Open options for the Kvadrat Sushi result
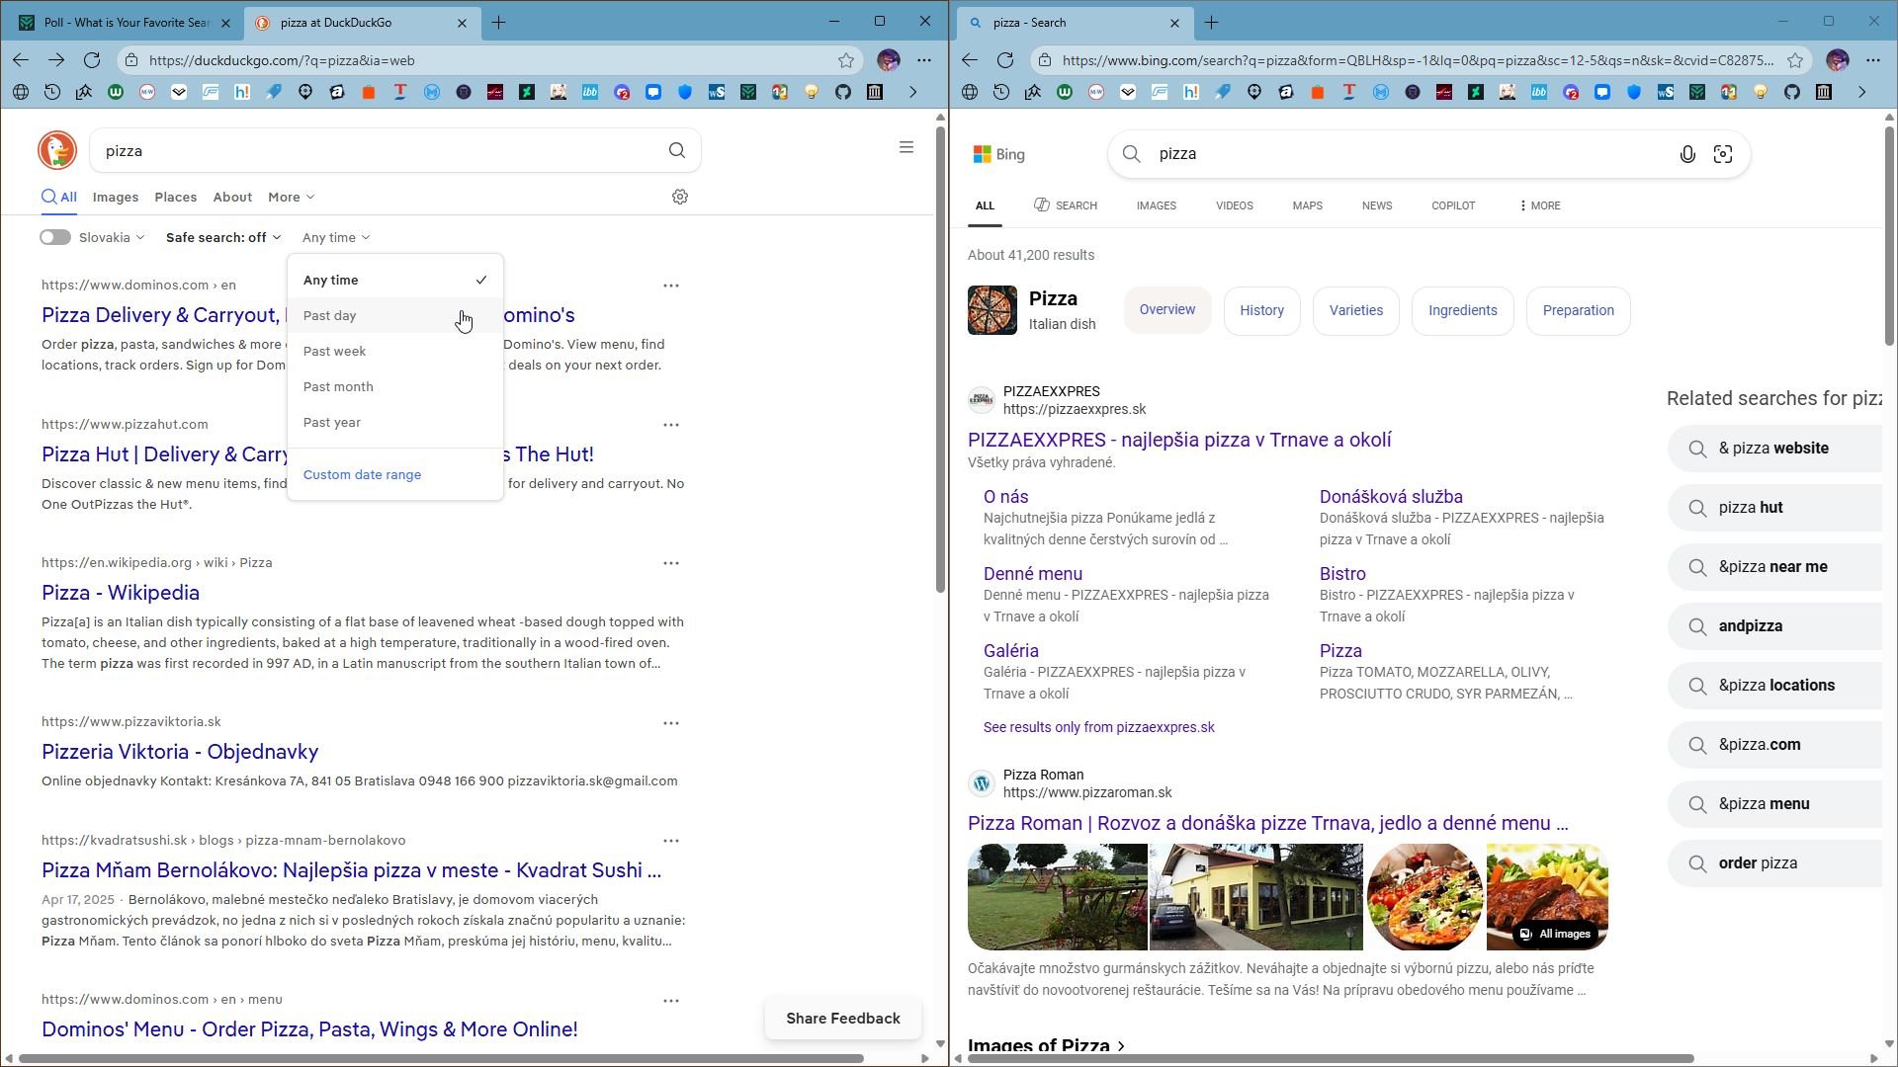This screenshot has width=1898, height=1067. click(671, 841)
